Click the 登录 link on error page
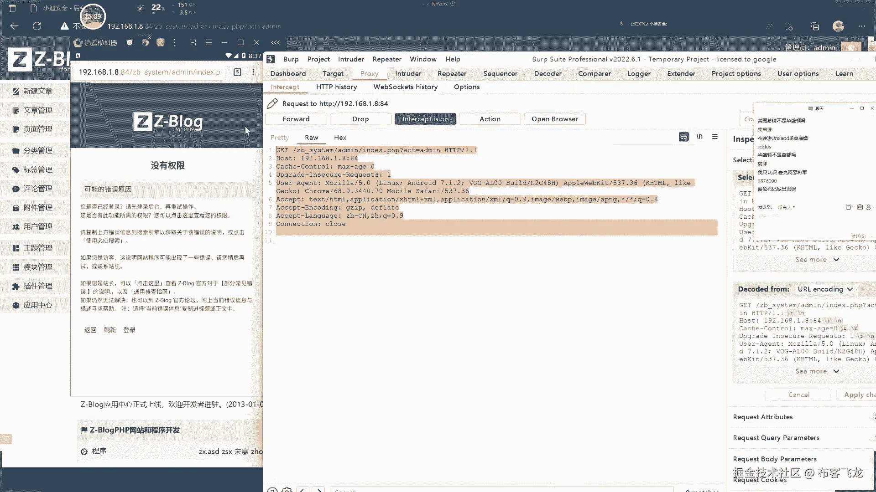Viewport: 876px width, 492px height. click(x=129, y=330)
